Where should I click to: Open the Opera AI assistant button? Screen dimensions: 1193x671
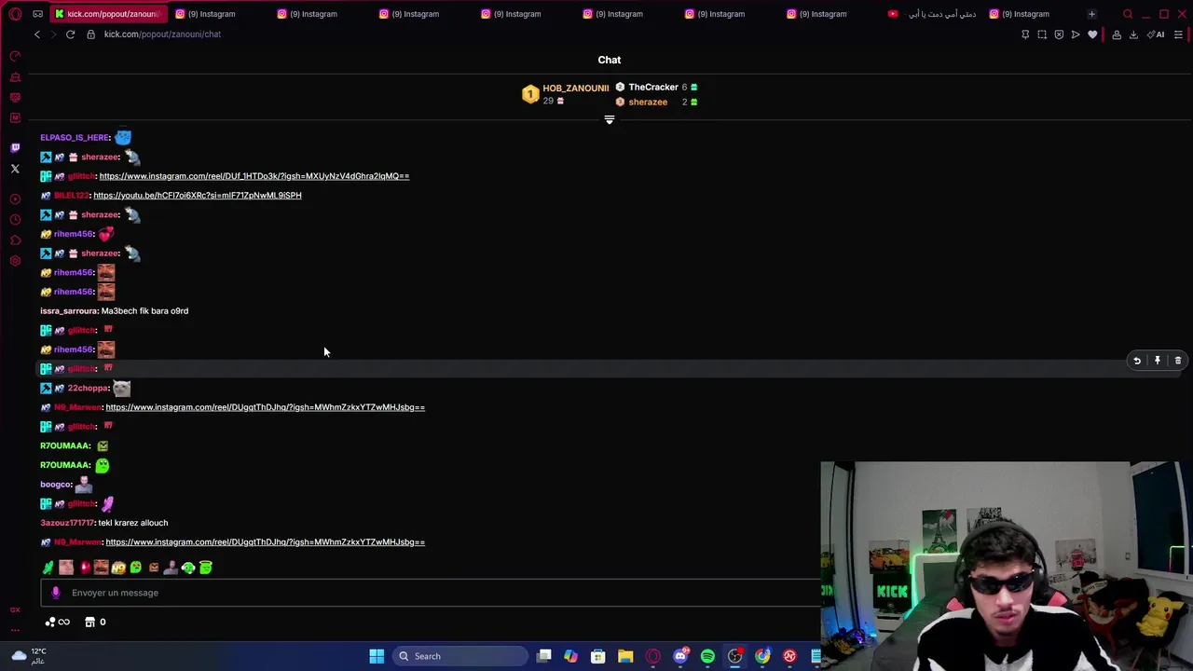(x=1156, y=34)
